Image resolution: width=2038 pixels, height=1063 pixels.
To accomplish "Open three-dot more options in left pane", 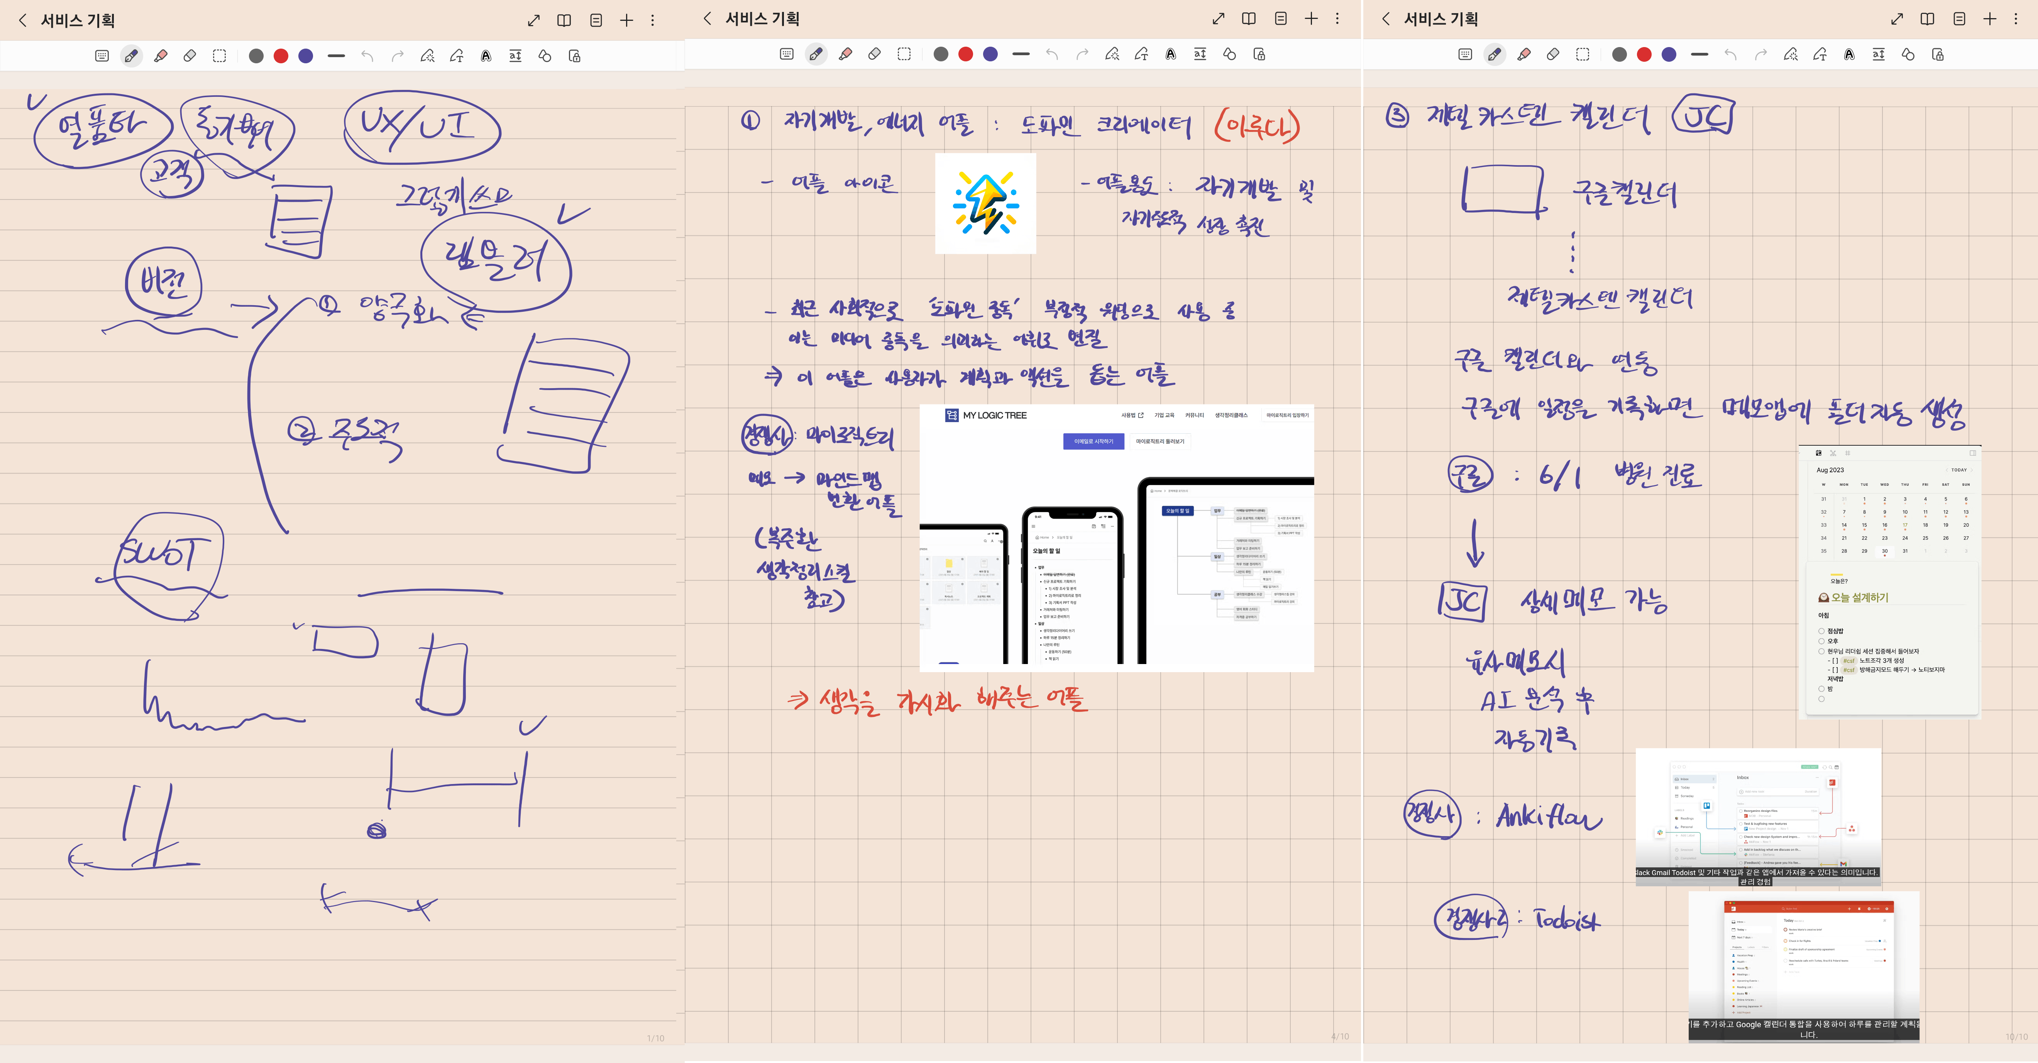I will coord(653,20).
